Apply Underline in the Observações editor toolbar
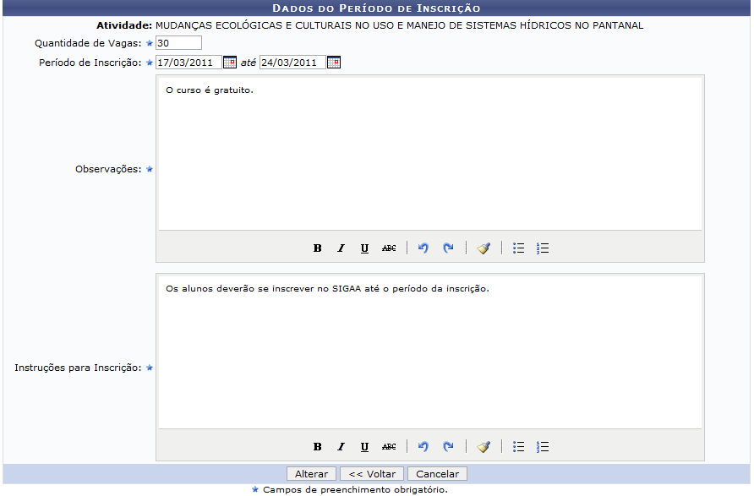The image size is (754, 496). (x=365, y=248)
